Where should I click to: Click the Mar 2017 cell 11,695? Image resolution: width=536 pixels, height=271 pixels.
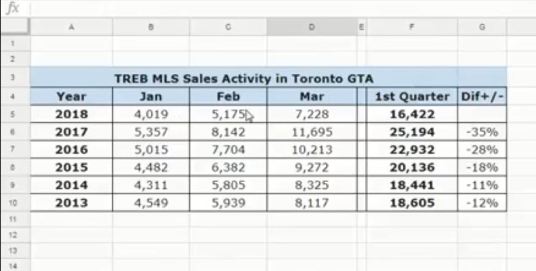point(311,132)
